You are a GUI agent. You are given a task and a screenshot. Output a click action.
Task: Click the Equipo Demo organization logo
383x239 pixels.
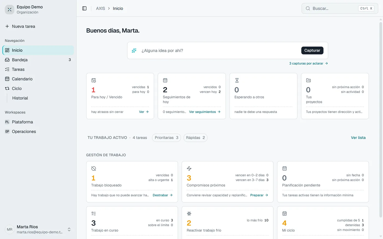10,10
